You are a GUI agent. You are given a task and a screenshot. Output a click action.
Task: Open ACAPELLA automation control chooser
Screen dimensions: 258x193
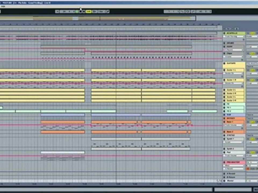233,36
